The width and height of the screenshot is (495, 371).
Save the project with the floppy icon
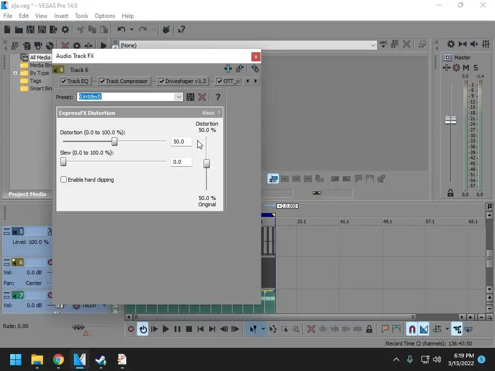coord(30,29)
